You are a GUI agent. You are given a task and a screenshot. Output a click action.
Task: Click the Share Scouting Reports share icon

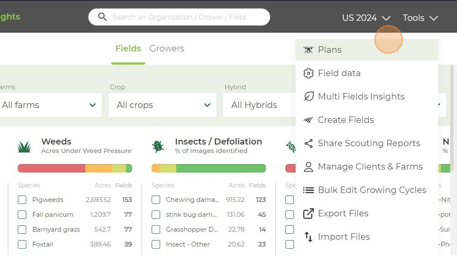(x=308, y=144)
